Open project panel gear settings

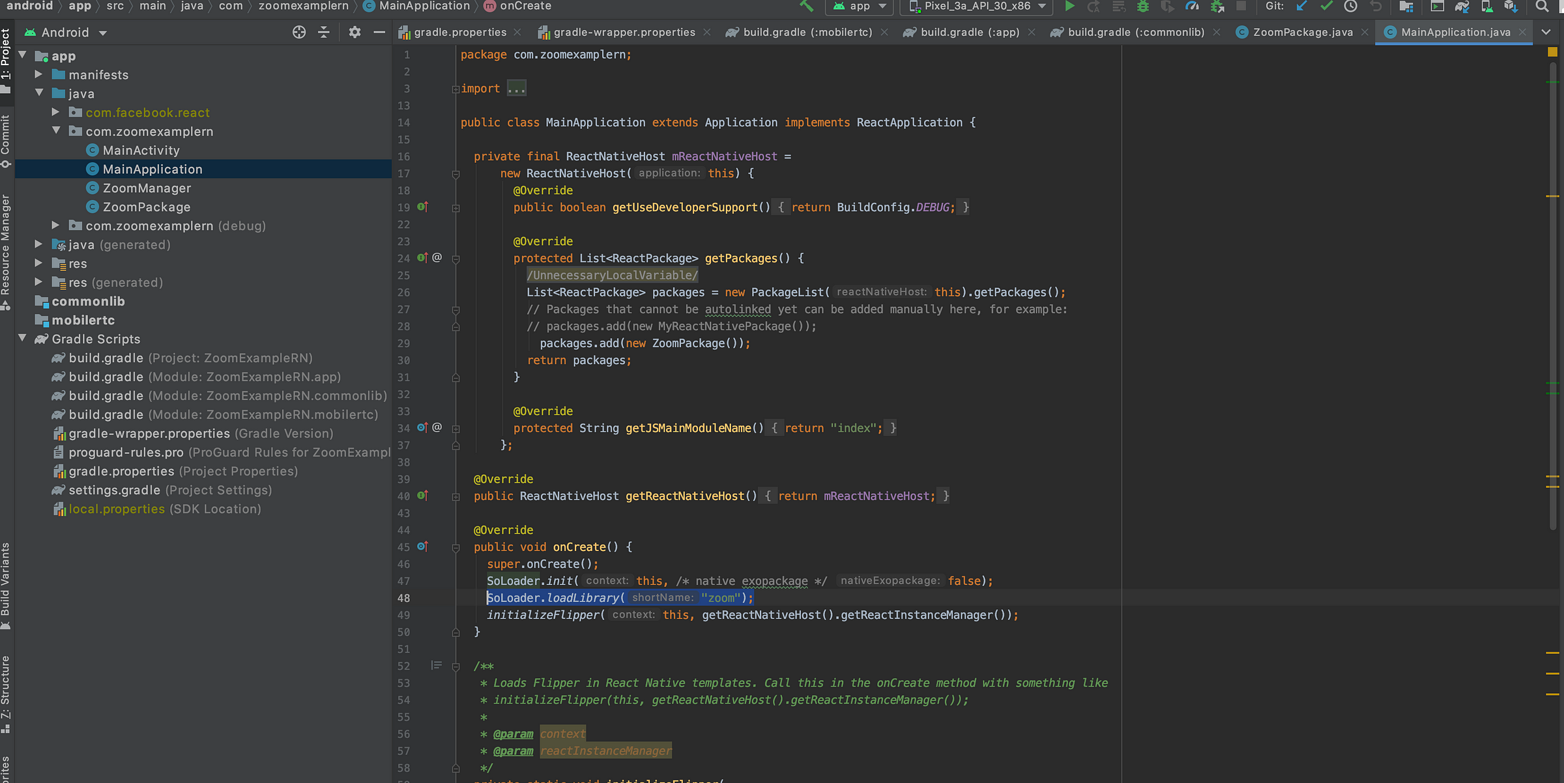click(355, 32)
